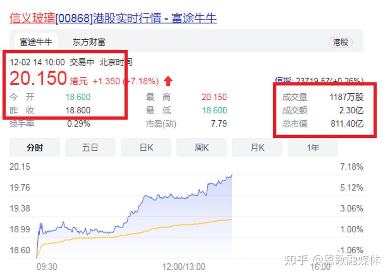This screenshot has height=276, width=390.
Task: Show the 1年 chart tab
Action: [x=313, y=147]
